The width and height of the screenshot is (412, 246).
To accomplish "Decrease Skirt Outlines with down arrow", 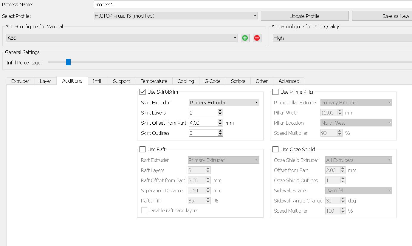I will click(220, 134).
